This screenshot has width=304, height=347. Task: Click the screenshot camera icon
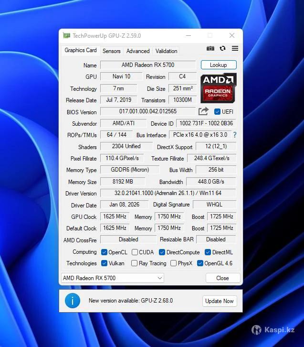pos(210,49)
